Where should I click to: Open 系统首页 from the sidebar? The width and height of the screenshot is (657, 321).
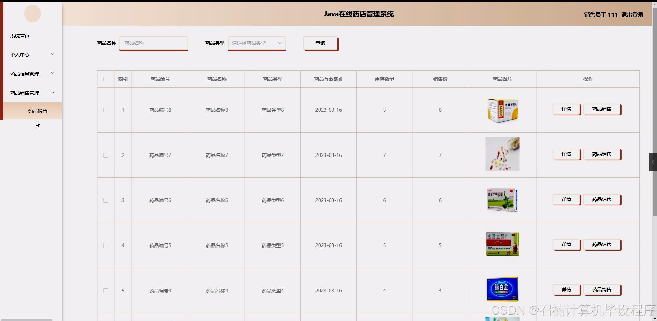(20, 35)
